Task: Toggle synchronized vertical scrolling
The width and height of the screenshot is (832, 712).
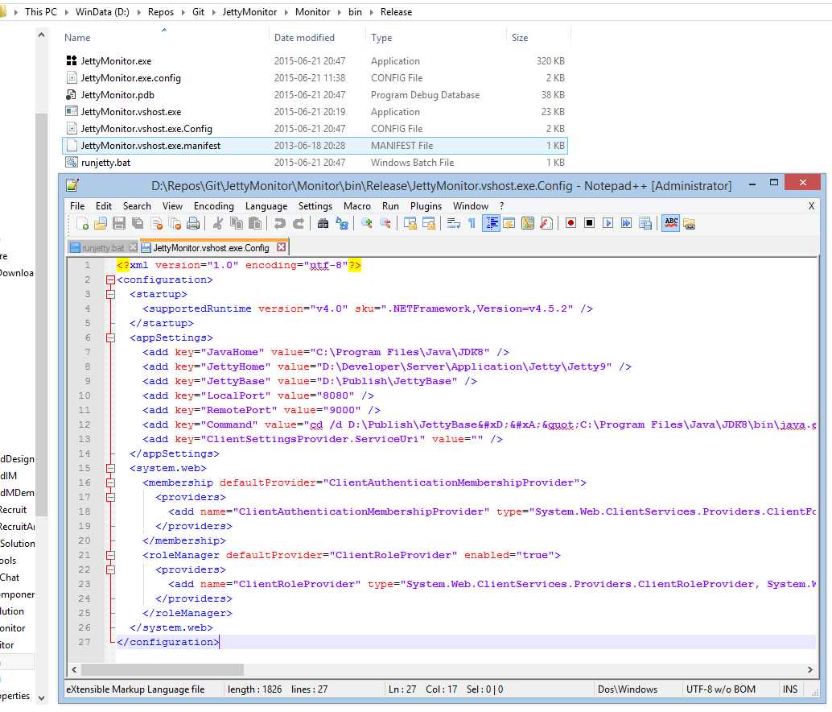Action: point(410,224)
